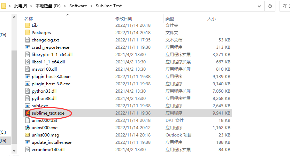290x156 pixels.
Task: Click date 2022/11/11 17:35 of changelog.txt
Action: coord(133,40)
